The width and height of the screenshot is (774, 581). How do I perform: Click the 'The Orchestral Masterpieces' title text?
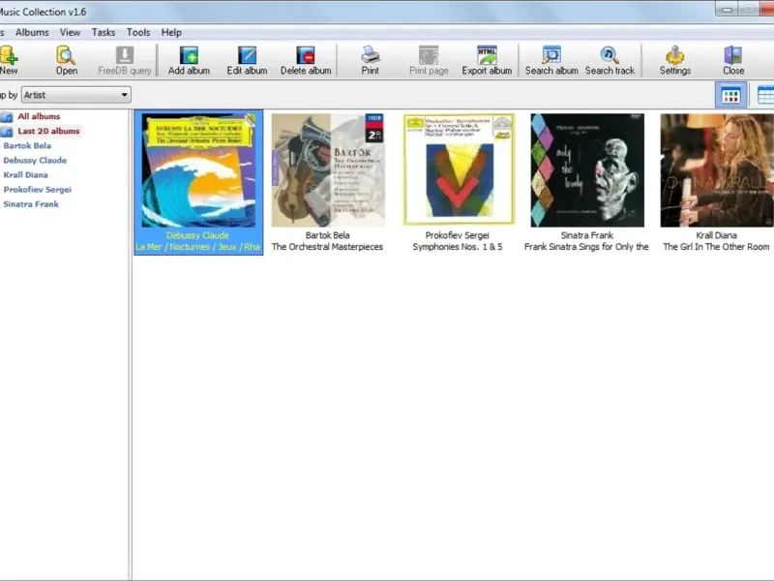coord(327,247)
